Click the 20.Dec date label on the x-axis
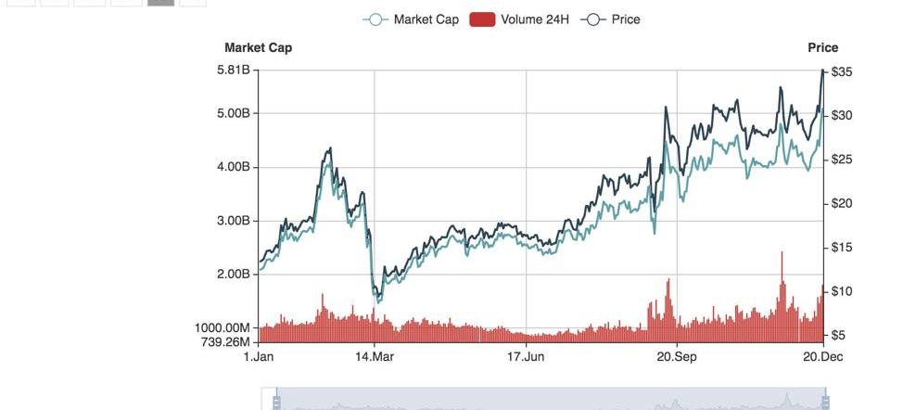The image size is (903, 410). [x=822, y=356]
